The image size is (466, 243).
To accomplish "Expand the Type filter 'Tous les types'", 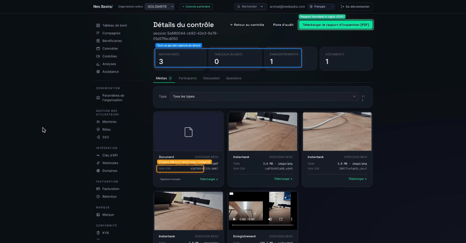I will (264, 96).
